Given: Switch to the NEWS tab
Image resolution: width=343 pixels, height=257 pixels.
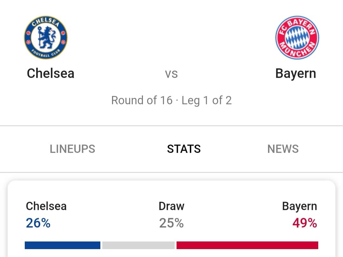Looking at the screenshot, I should click(x=283, y=149).
